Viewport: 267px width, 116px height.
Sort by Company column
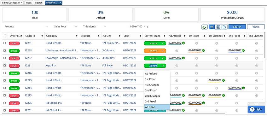[x=77, y=36]
